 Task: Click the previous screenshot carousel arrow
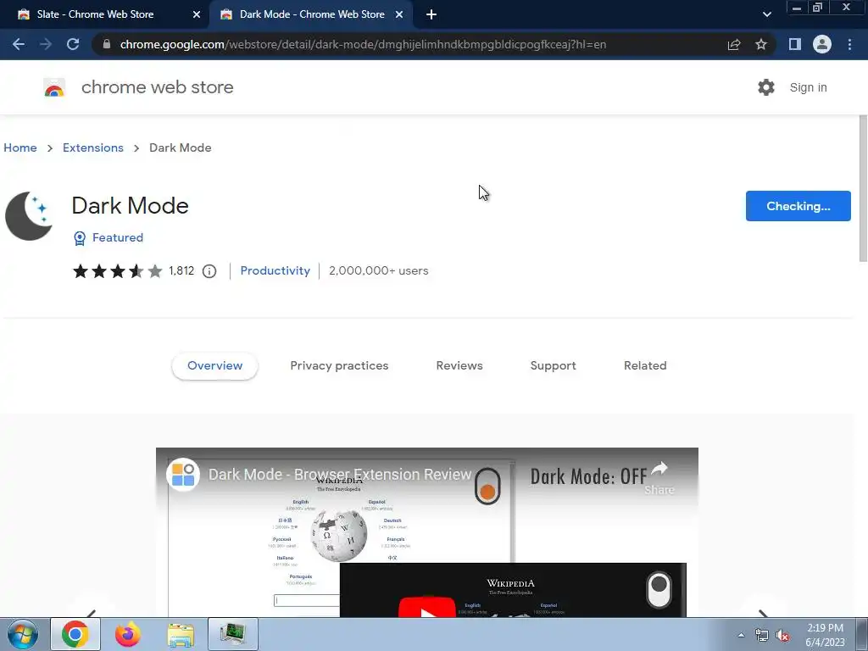pyautogui.click(x=91, y=613)
